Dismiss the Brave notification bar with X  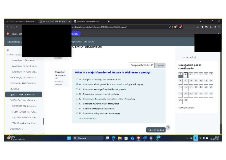pyautogui.click(x=219, y=33)
